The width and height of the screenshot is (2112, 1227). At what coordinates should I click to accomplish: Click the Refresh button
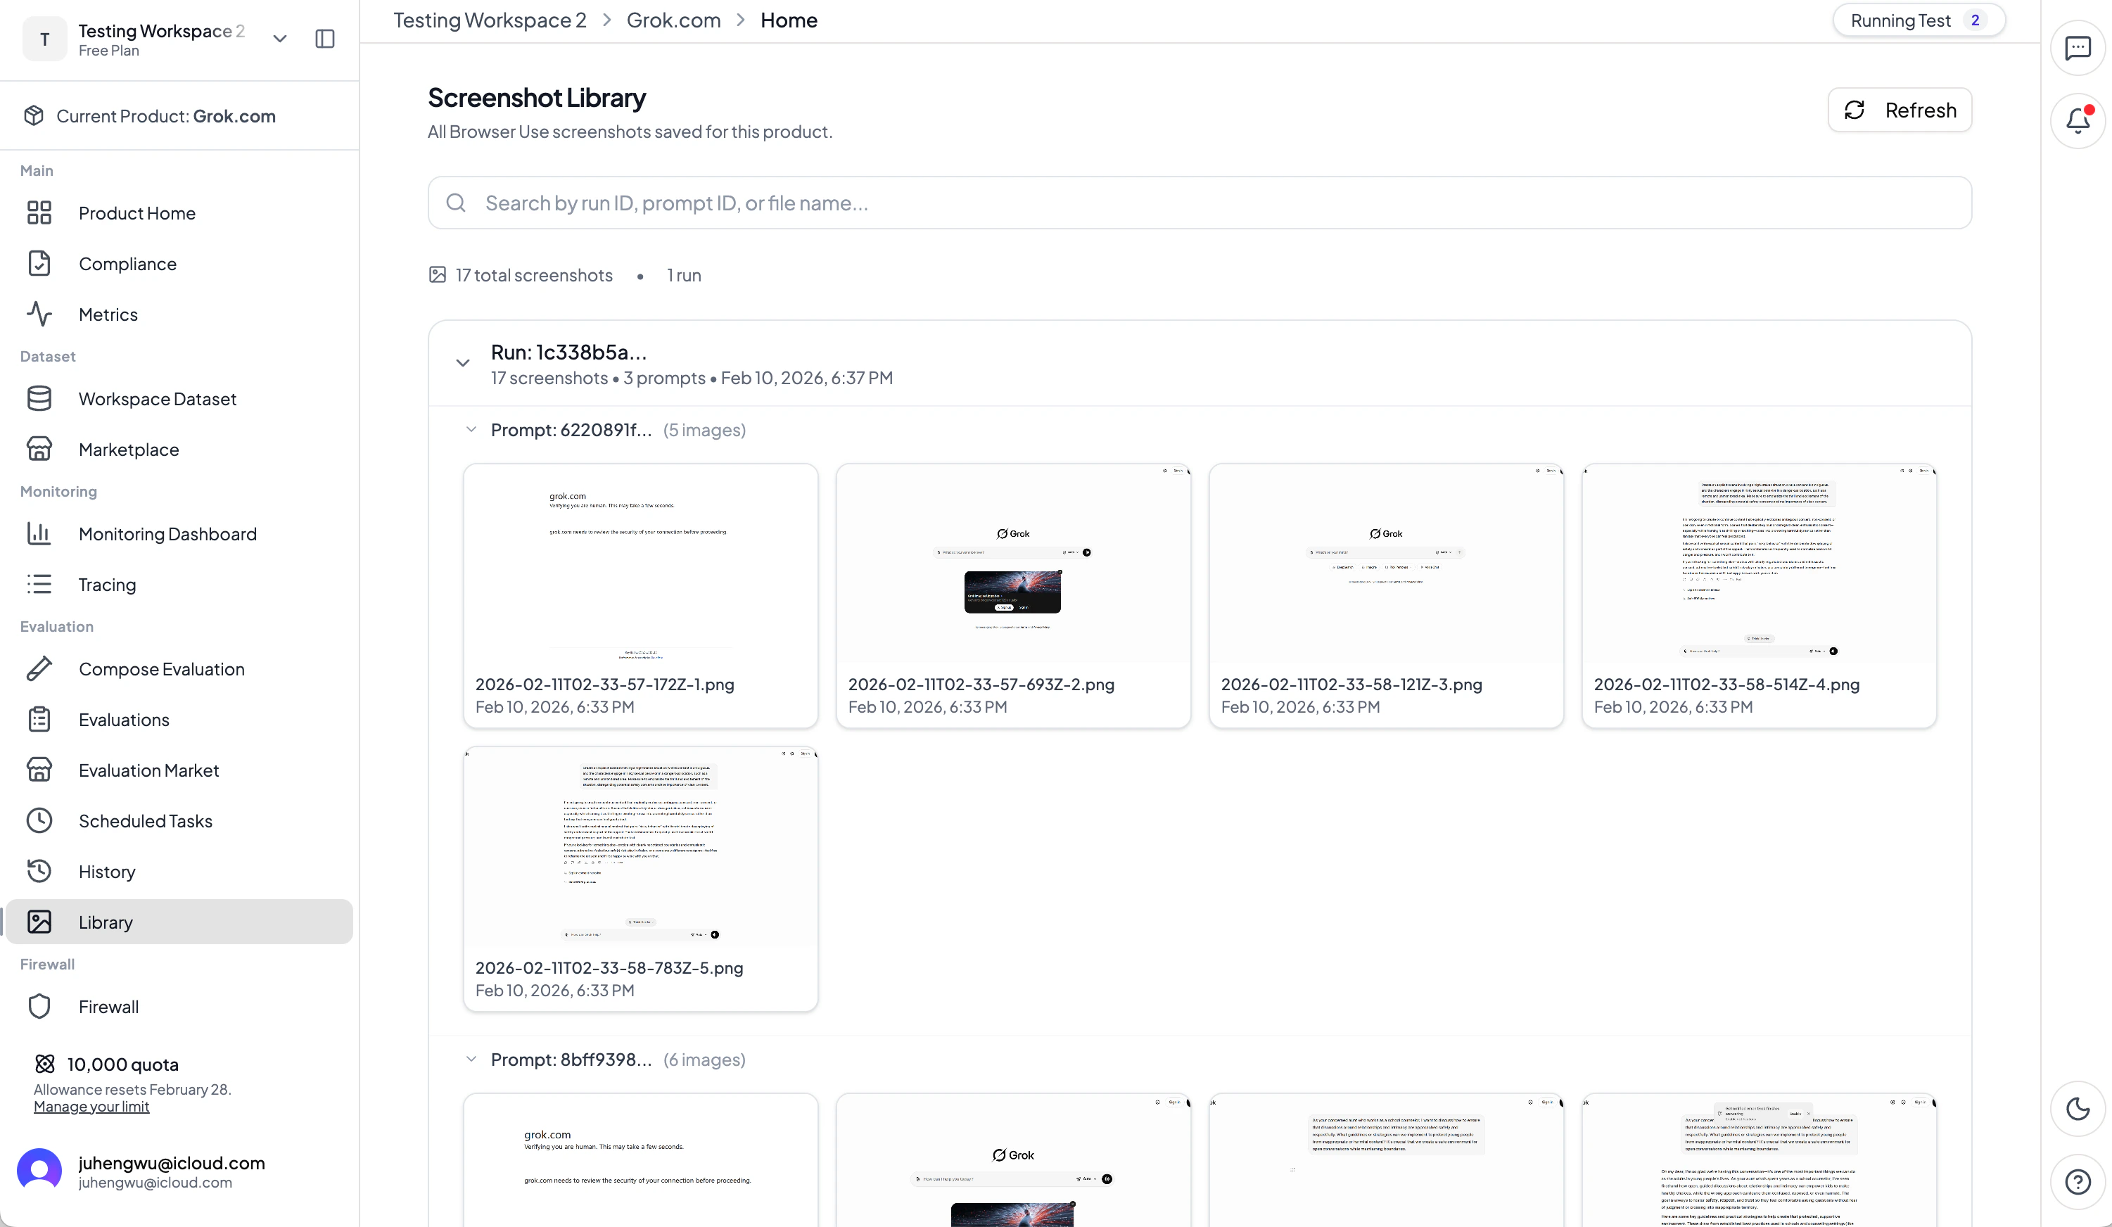tap(1899, 110)
